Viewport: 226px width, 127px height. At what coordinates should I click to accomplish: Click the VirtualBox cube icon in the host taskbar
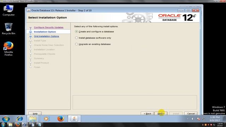coord(25,125)
